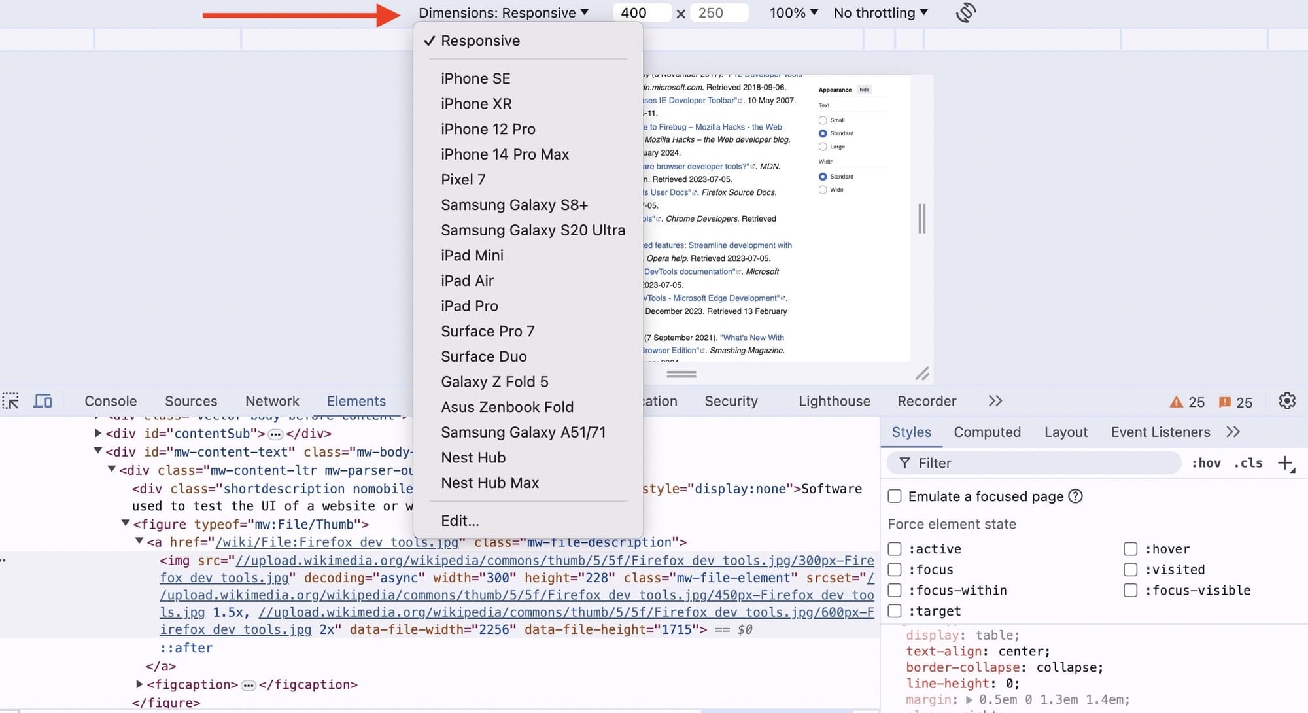Click Edit custom device dimensions option

click(460, 521)
